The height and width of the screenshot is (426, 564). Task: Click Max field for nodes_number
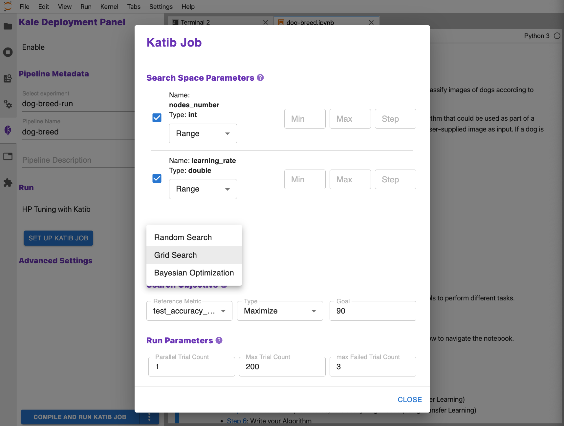pyautogui.click(x=350, y=119)
